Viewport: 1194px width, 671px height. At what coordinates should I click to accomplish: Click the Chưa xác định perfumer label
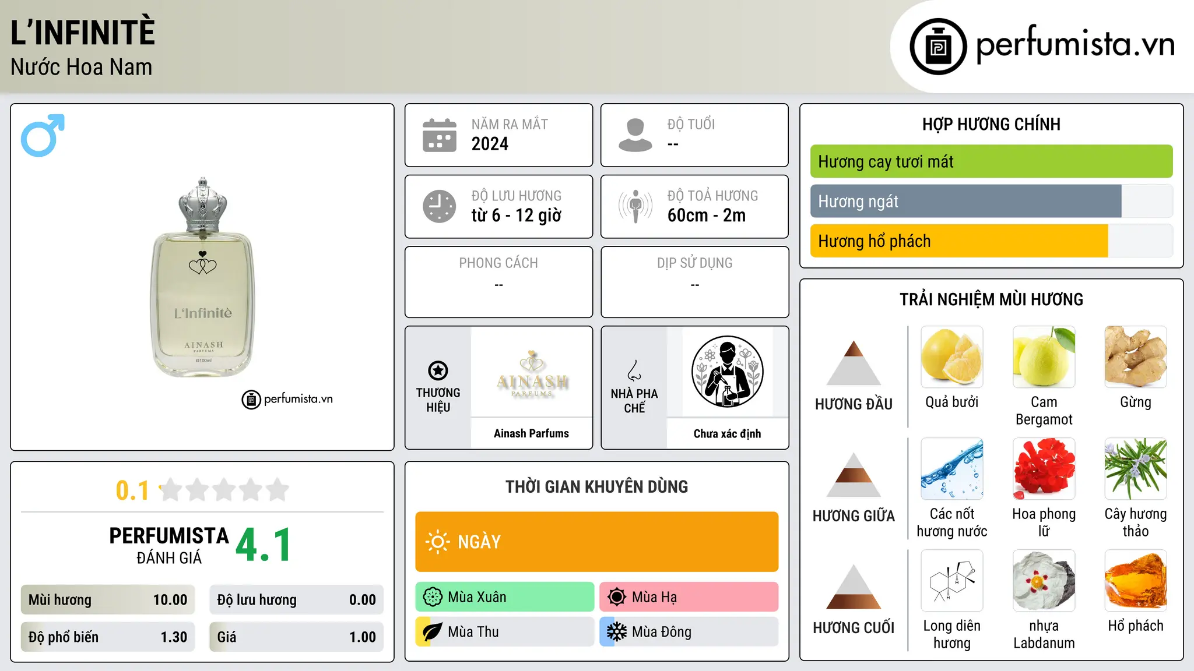click(727, 433)
